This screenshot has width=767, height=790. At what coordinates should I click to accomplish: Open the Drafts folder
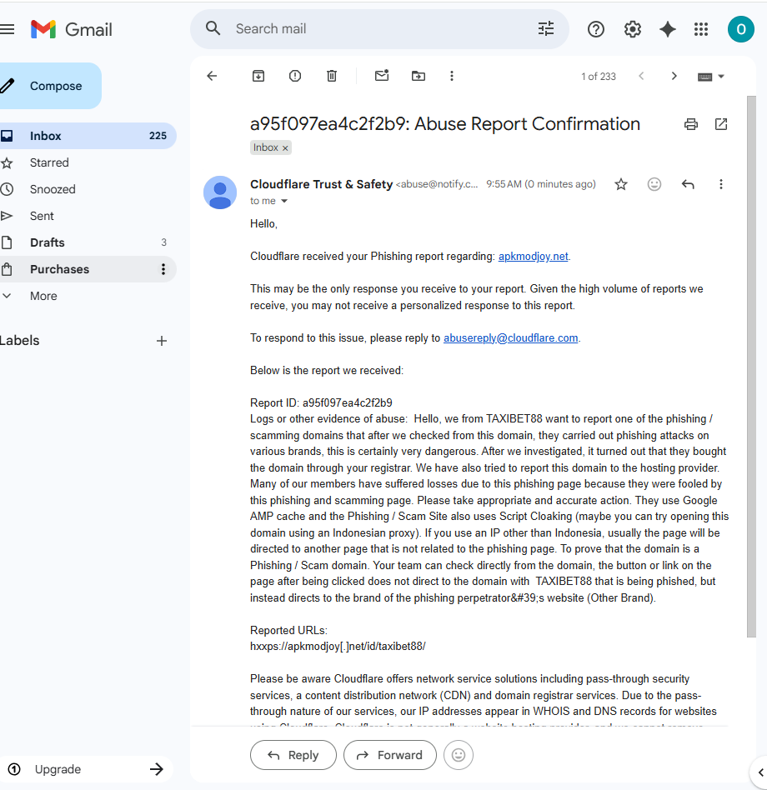tap(88, 242)
